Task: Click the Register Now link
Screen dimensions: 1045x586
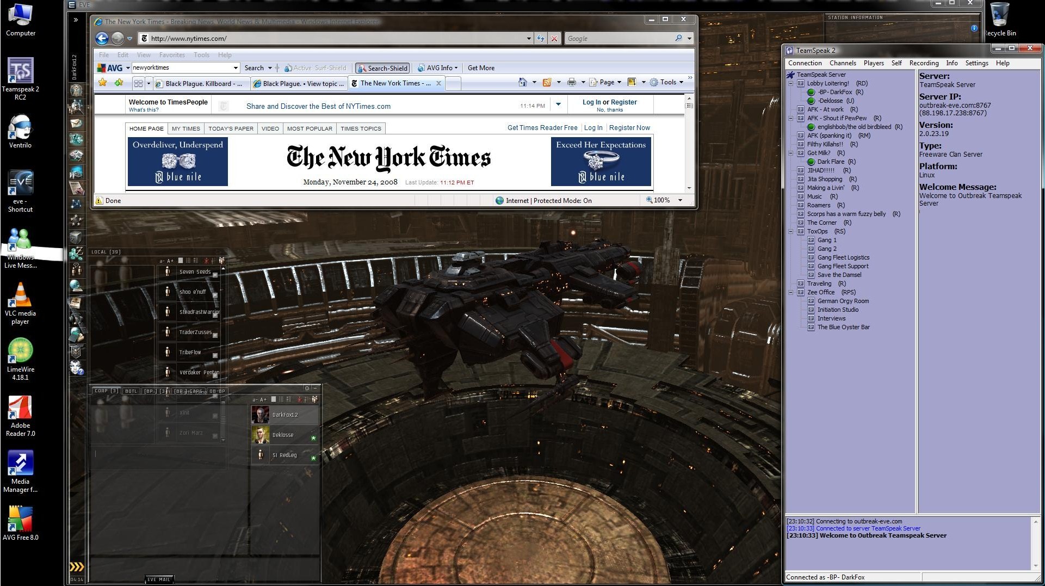Action: click(x=629, y=128)
